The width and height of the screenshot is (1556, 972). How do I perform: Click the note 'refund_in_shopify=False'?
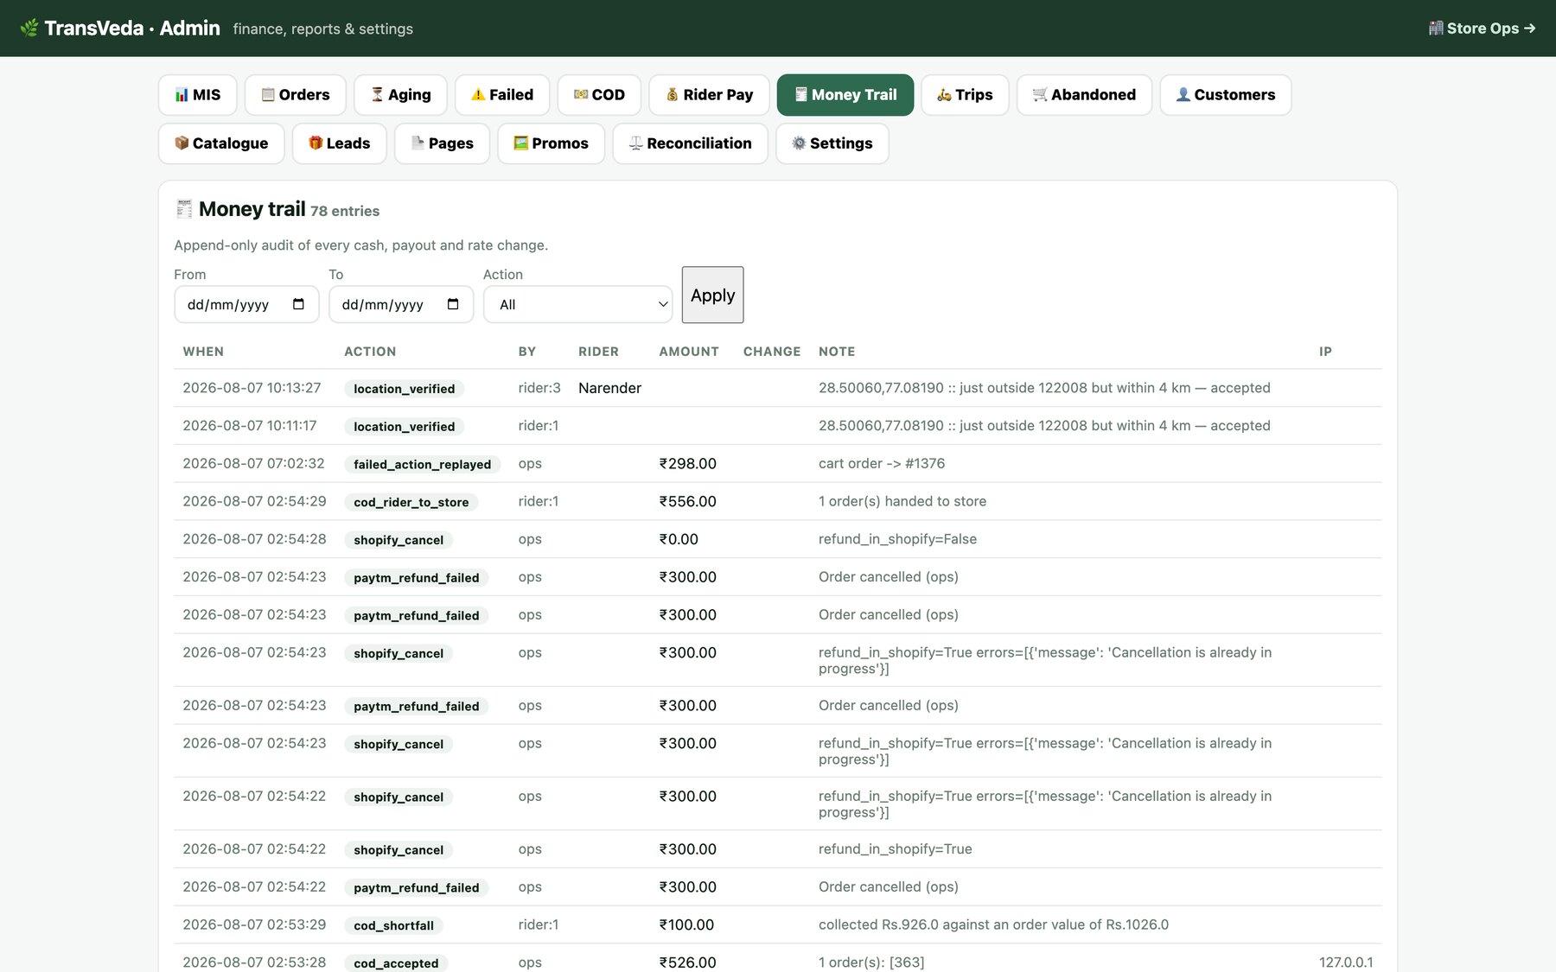(x=897, y=539)
